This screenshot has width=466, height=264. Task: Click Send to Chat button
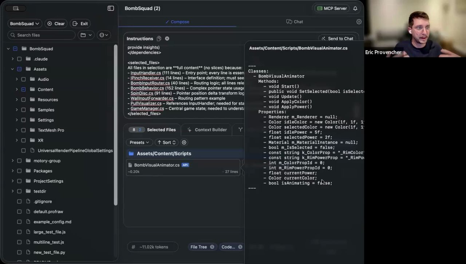coord(337,39)
